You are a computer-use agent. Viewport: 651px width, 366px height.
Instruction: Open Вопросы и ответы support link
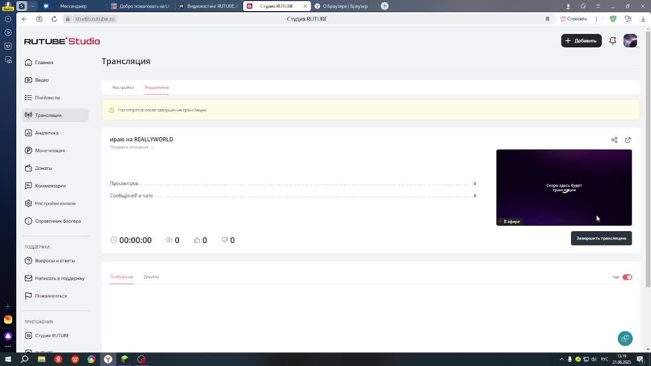tap(55, 260)
